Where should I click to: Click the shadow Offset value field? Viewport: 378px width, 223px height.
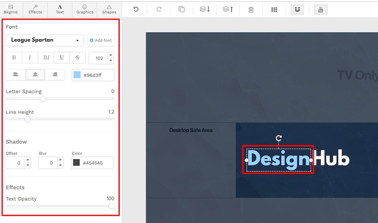tap(15, 163)
